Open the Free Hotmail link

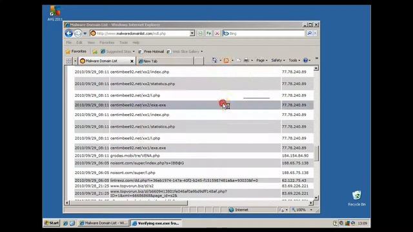[151, 52]
